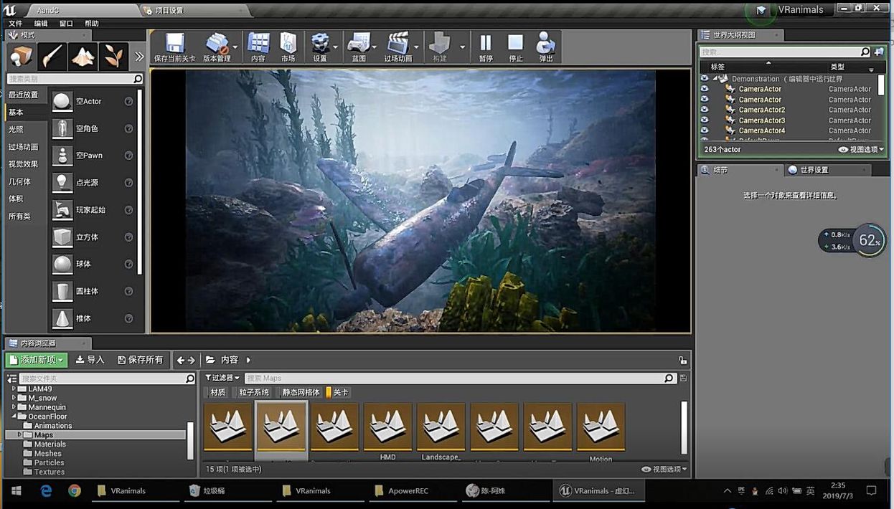The image size is (894, 509).
Task: Open the Windows Start button
Action: click(16, 491)
